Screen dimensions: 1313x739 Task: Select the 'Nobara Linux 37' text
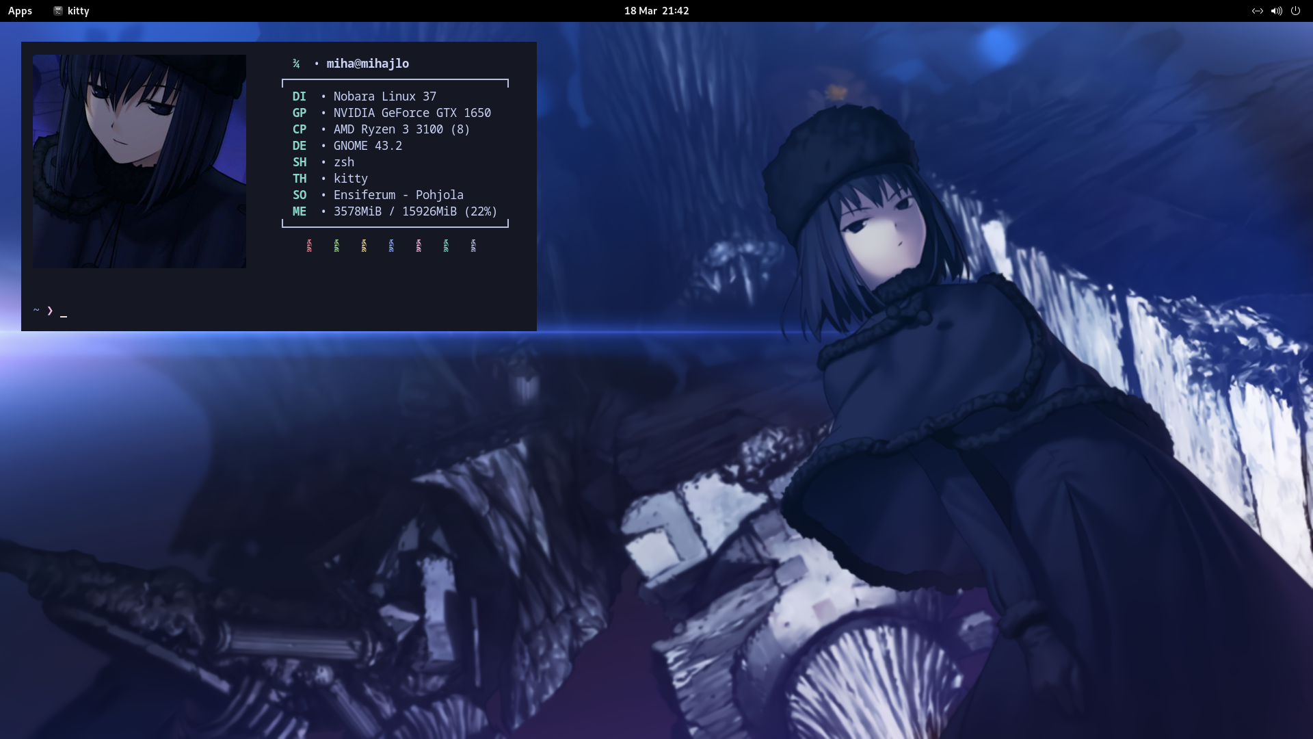(385, 96)
